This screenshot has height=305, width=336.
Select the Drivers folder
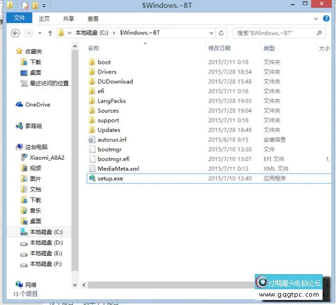[x=107, y=72]
